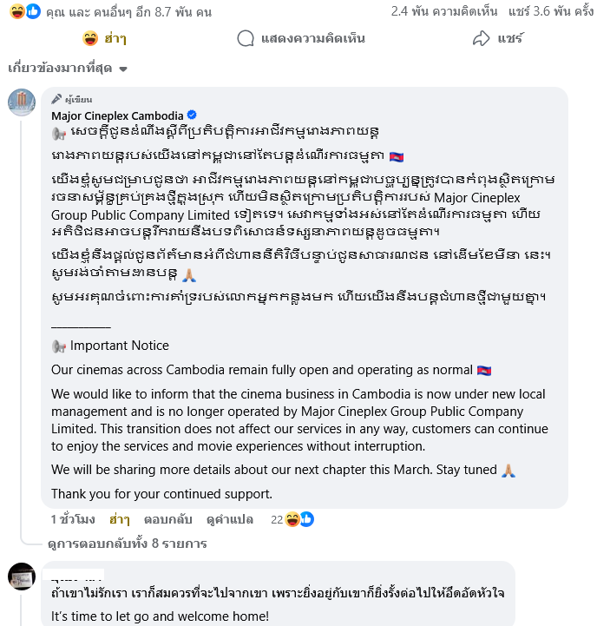
Task: Toggle ฮ่าๆ reaction under the comment
Action: point(119,519)
